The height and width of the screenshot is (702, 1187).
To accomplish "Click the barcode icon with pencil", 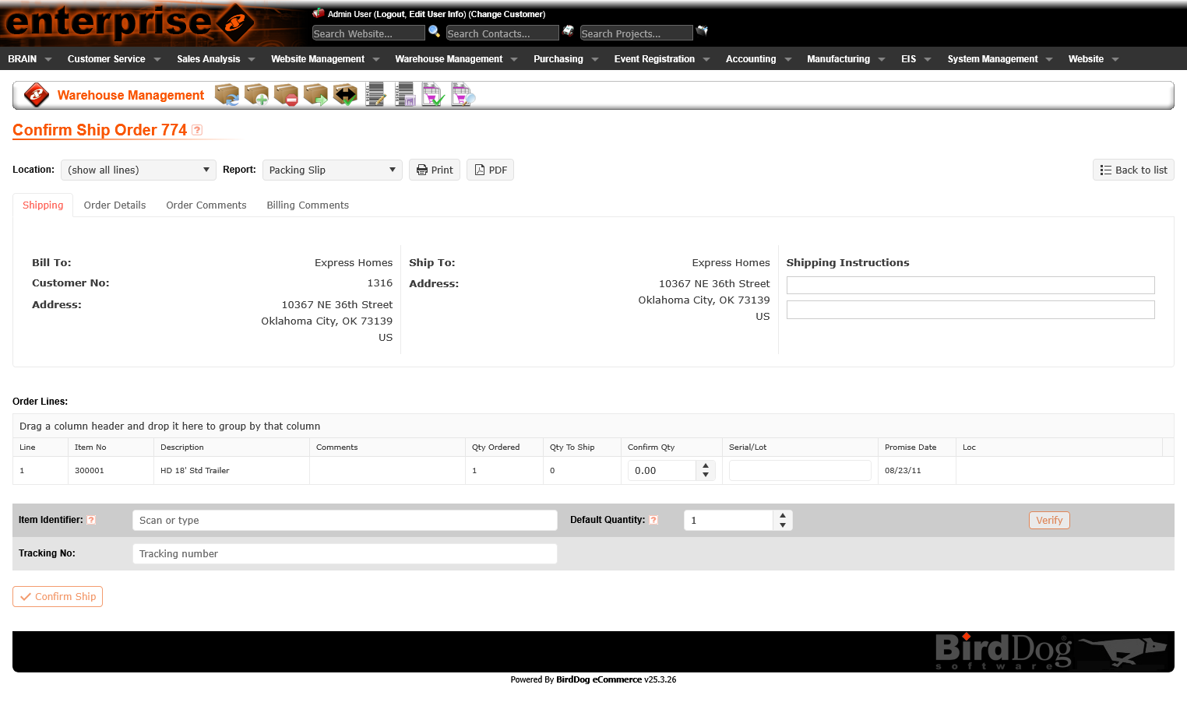I will click(375, 95).
